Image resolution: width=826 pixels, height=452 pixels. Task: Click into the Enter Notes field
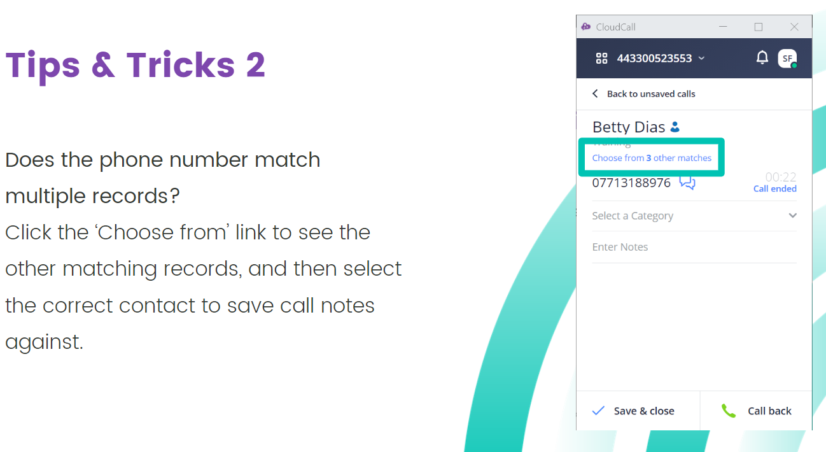click(694, 247)
